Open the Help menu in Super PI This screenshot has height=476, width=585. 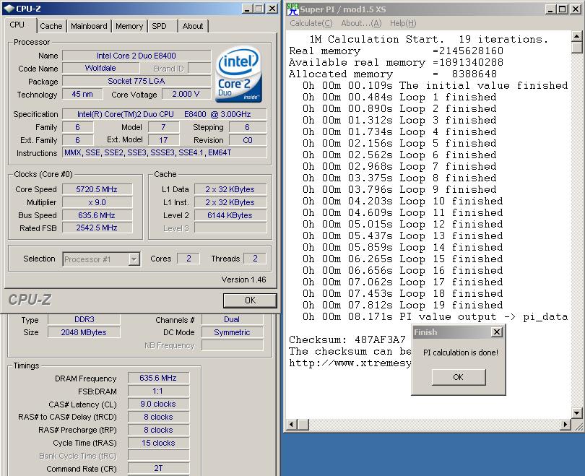pyautogui.click(x=403, y=23)
